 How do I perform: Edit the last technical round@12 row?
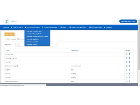pyautogui.click(x=127, y=81)
